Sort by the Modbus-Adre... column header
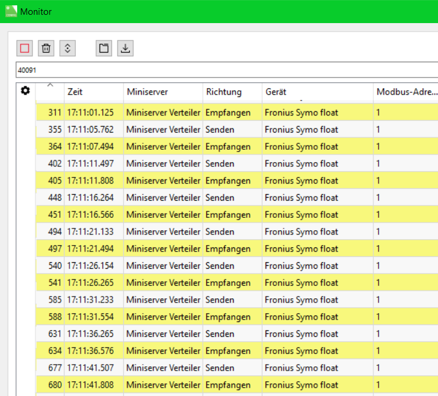Screen dimensions: 438x396 405,92
